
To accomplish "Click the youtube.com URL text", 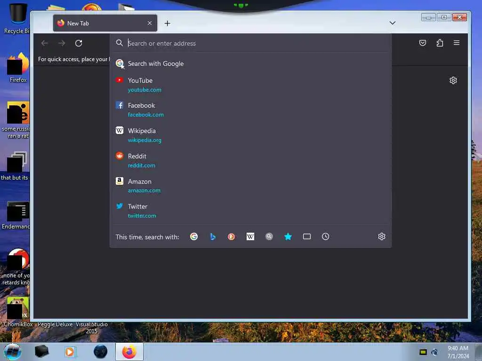I will (145, 90).
